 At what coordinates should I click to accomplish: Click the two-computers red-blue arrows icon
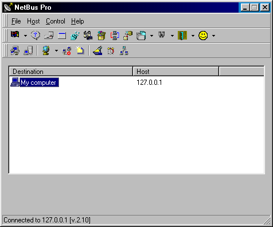(x=115, y=36)
